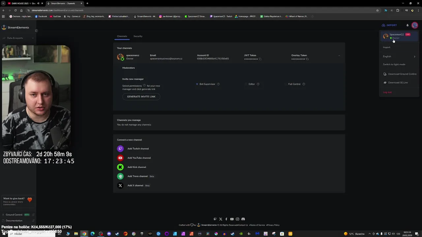Open help icon next to Editor
This screenshot has height=237, width=422.
click(x=258, y=84)
